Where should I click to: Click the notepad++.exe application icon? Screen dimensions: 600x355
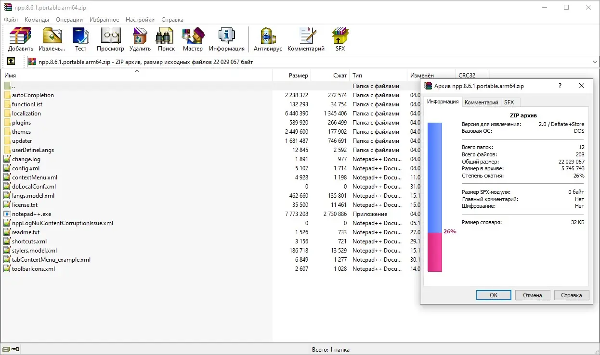click(x=7, y=214)
